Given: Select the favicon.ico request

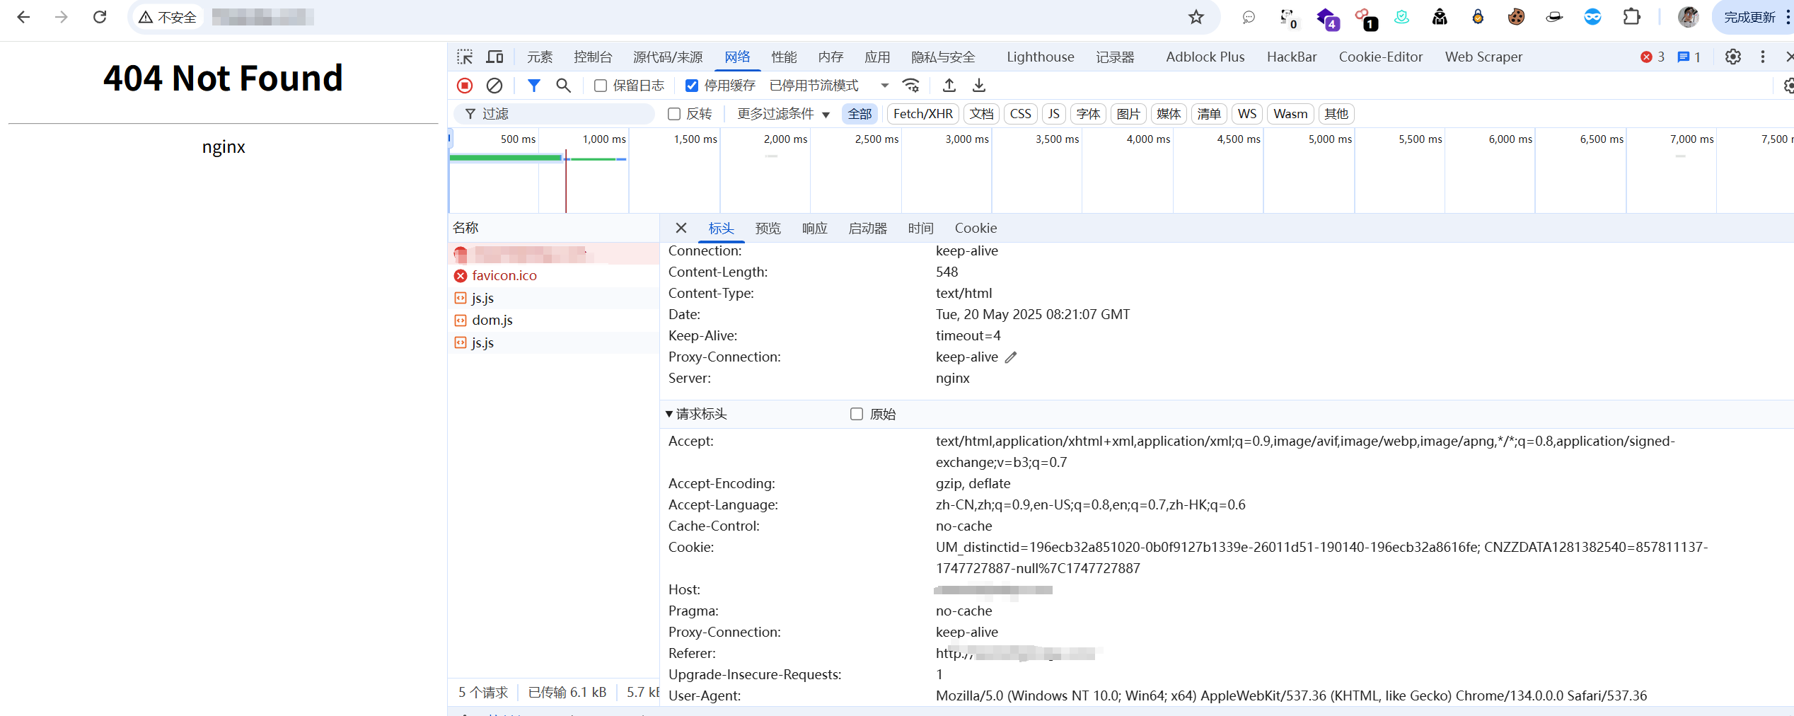Looking at the screenshot, I should pyautogui.click(x=504, y=275).
